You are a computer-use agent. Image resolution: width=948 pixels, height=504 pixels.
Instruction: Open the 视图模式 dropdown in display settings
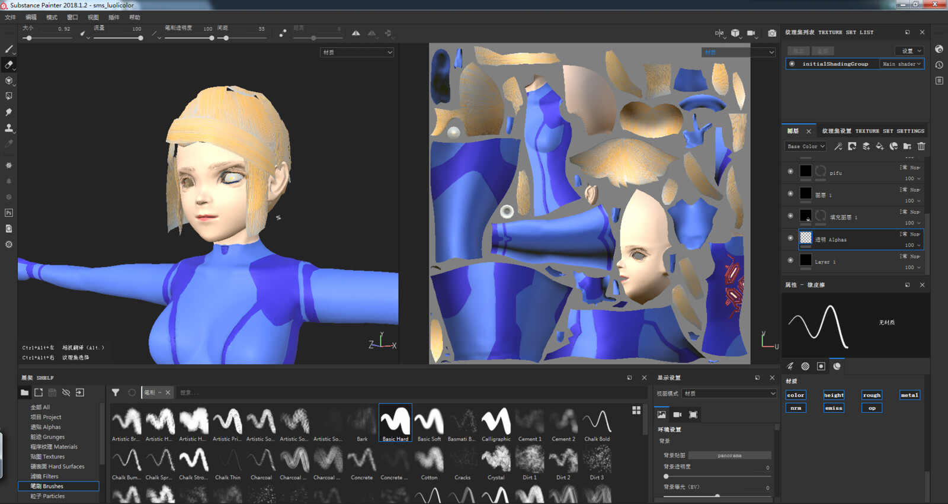pos(729,394)
